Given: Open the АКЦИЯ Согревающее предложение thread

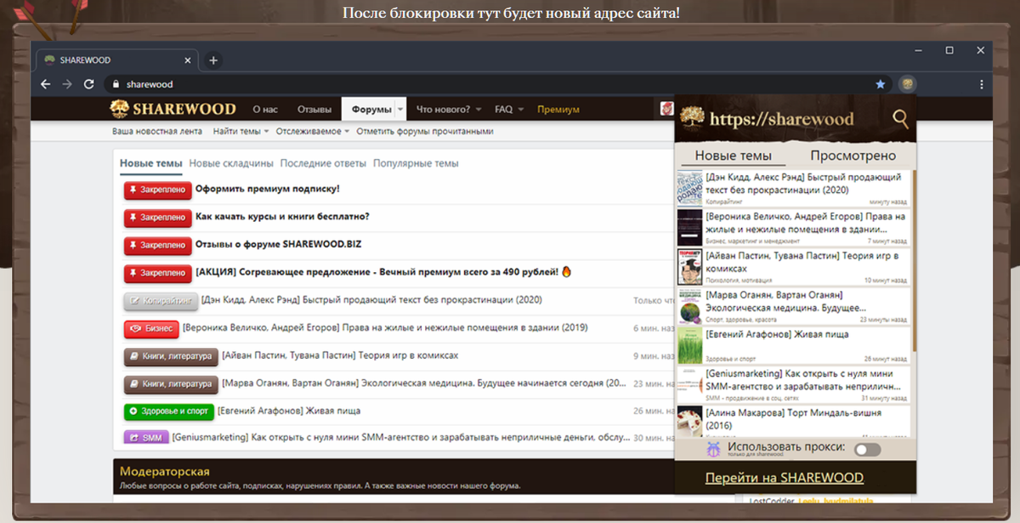Looking at the screenshot, I should pos(377,272).
